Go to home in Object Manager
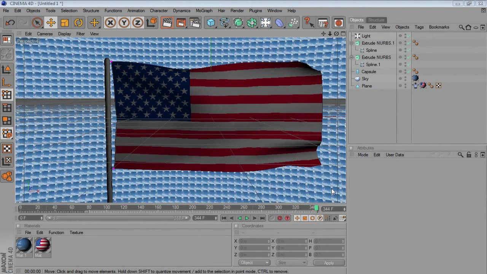Screen dimensions: 487x274 [x=468, y=27]
